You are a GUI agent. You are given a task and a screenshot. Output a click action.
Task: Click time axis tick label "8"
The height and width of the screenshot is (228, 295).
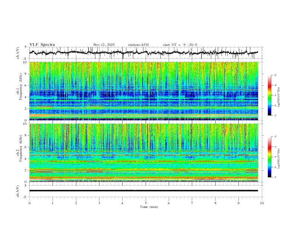pos(215,203)
